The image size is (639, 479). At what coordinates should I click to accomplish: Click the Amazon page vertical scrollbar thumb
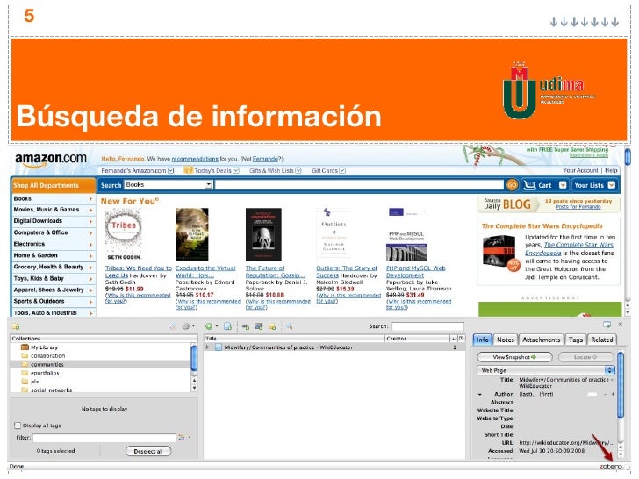628,157
